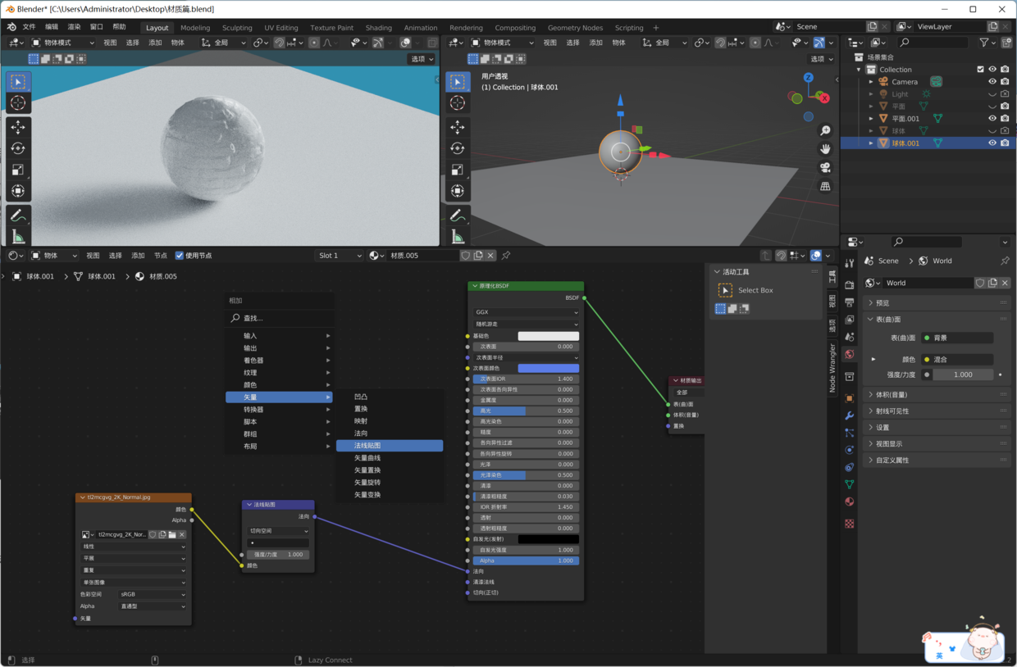
Task: Open the Slot 1 material slot dropdown
Action: pyautogui.click(x=340, y=255)
